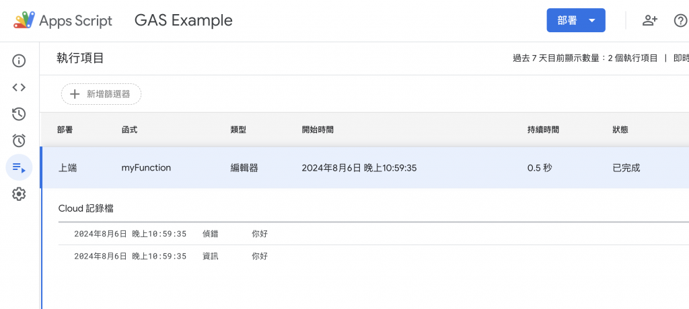The width and height of the screenshot is (689, 309).
Task: Open the Overview info icon in sidebar
Action: pos(19,61)
